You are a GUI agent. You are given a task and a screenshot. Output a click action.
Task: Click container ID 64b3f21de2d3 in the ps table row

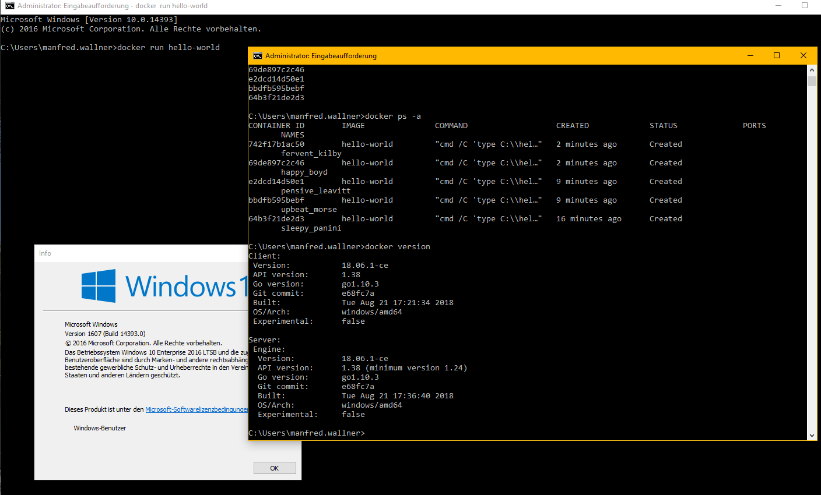[x=276, y=219]
